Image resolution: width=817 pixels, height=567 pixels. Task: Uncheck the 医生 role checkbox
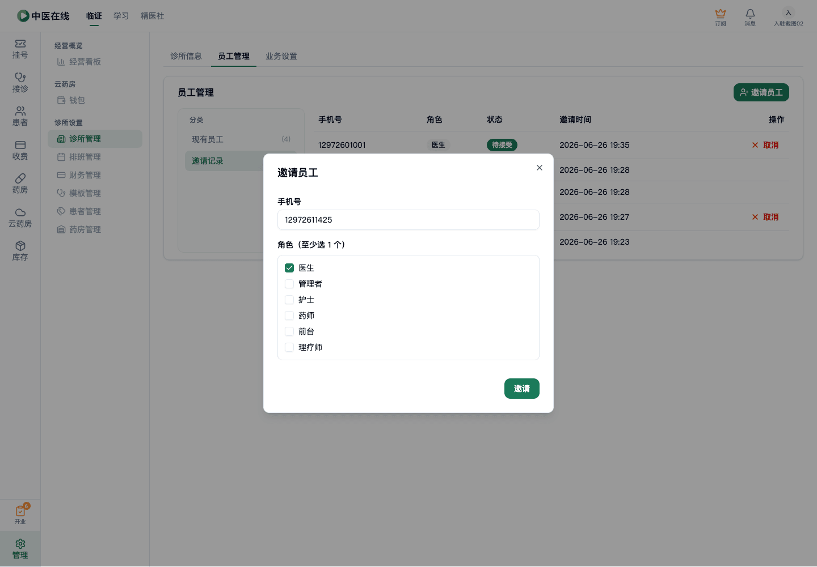click(x=289, y=268)
